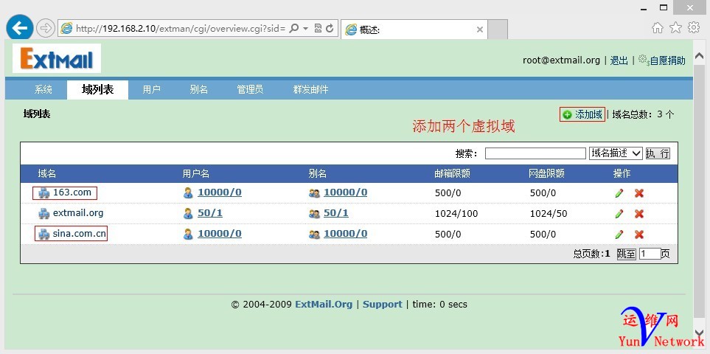The width and height of the screenshot is (710, 354).
Task: Click alias group icon in 163.com row
Action: (x=314, y=193)
